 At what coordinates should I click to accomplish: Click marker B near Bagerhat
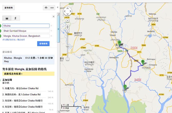click(143, 63)
